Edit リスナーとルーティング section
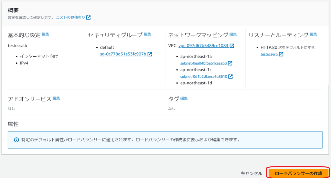Viewport: 331px width, 178px height. pyautogui.click(x=313, y=34)
